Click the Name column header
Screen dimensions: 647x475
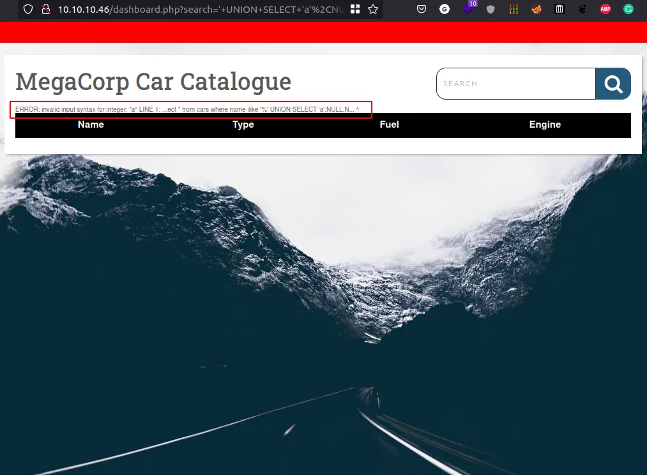click(91, 124)
